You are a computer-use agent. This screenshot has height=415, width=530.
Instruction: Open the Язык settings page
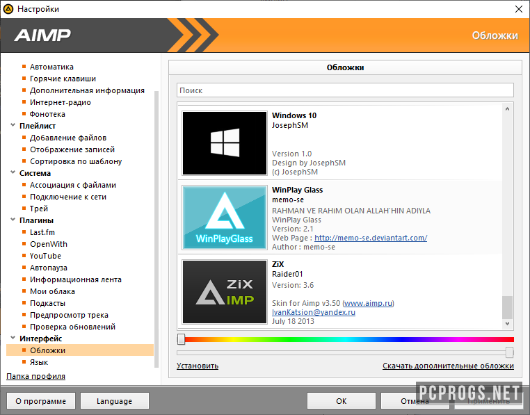[39, 362]
